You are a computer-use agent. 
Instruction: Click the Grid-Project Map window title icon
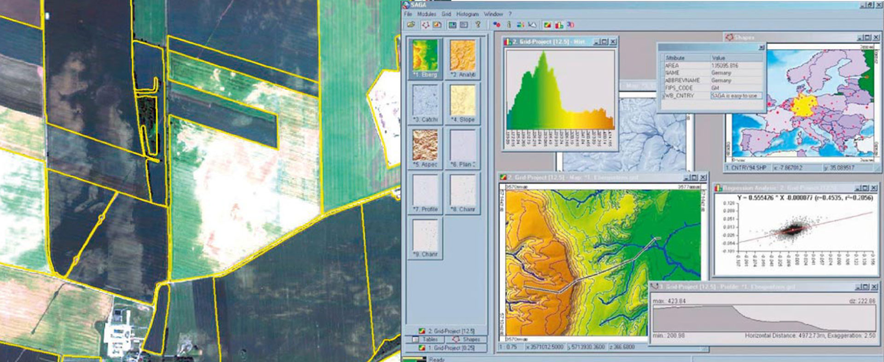point(504,177)
